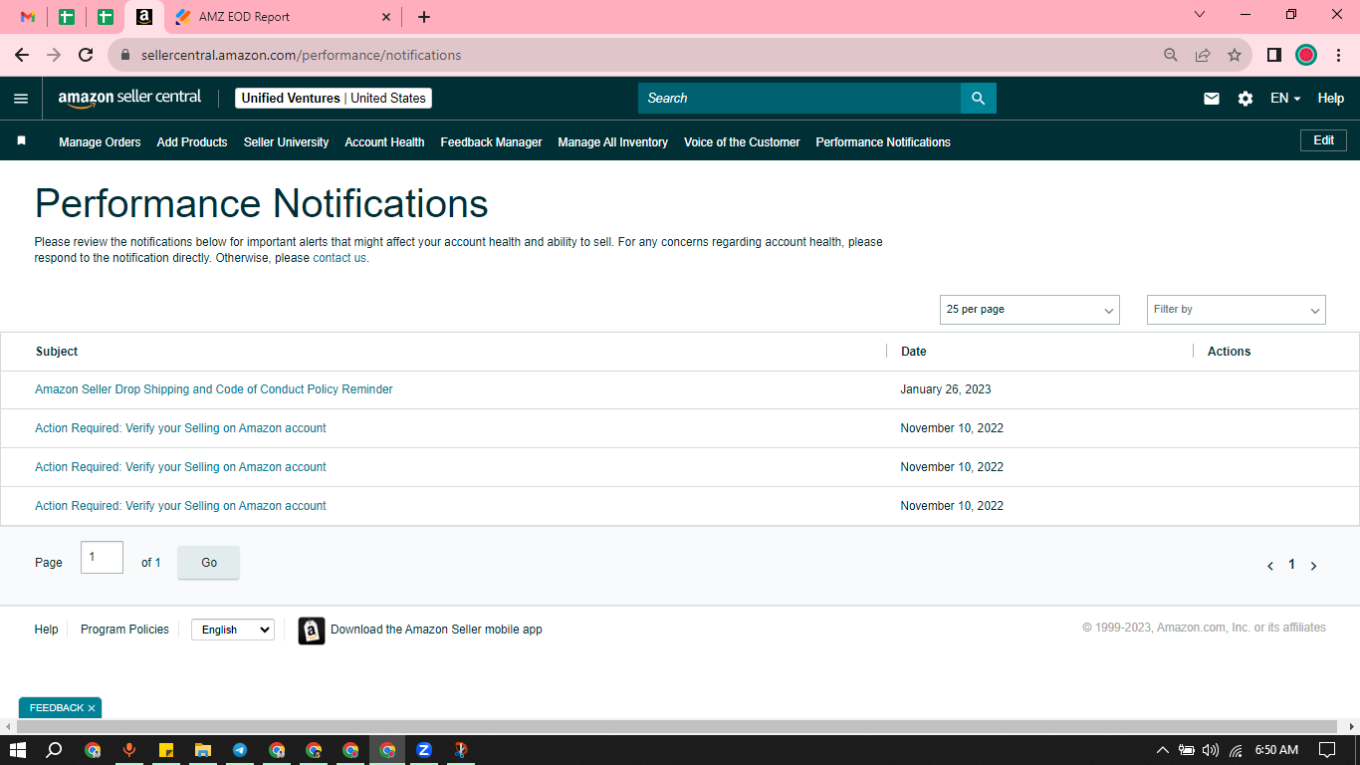This screenshot has height=765, width=1360.
Task: Click Help next to the EN dropdown
Action: (x=1331, y=99)
